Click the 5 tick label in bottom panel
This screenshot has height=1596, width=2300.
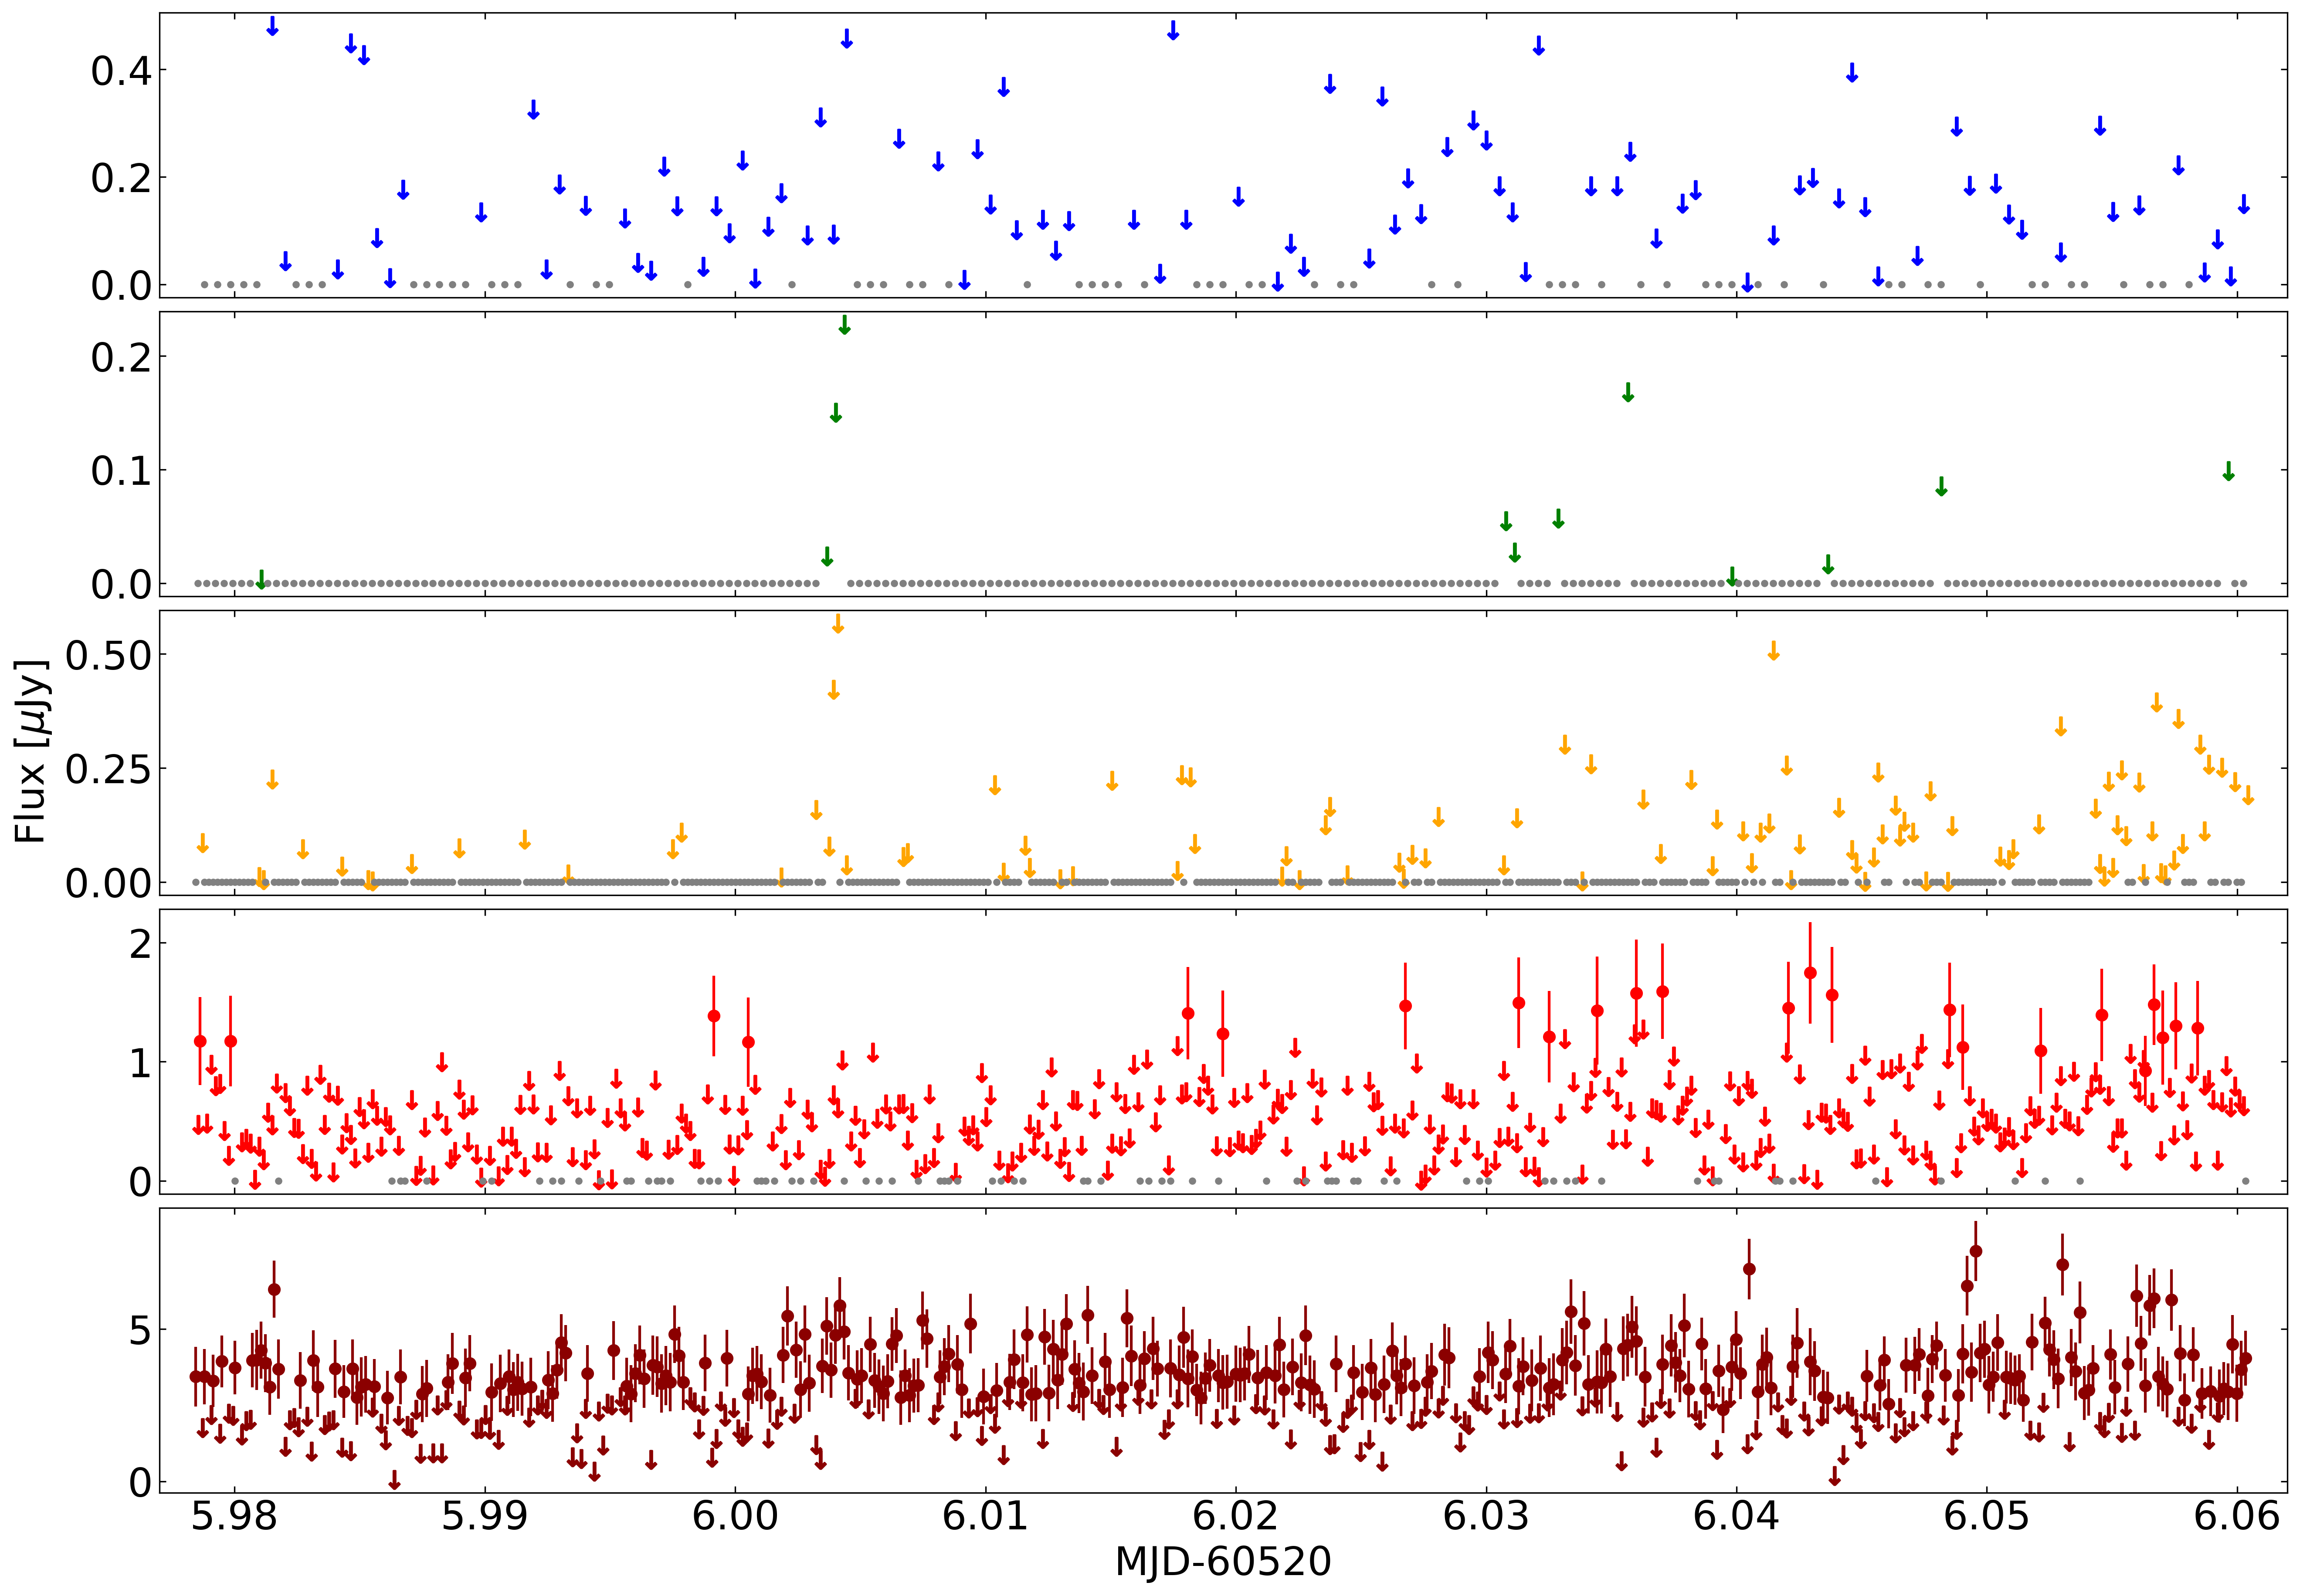click(140, 1331)
